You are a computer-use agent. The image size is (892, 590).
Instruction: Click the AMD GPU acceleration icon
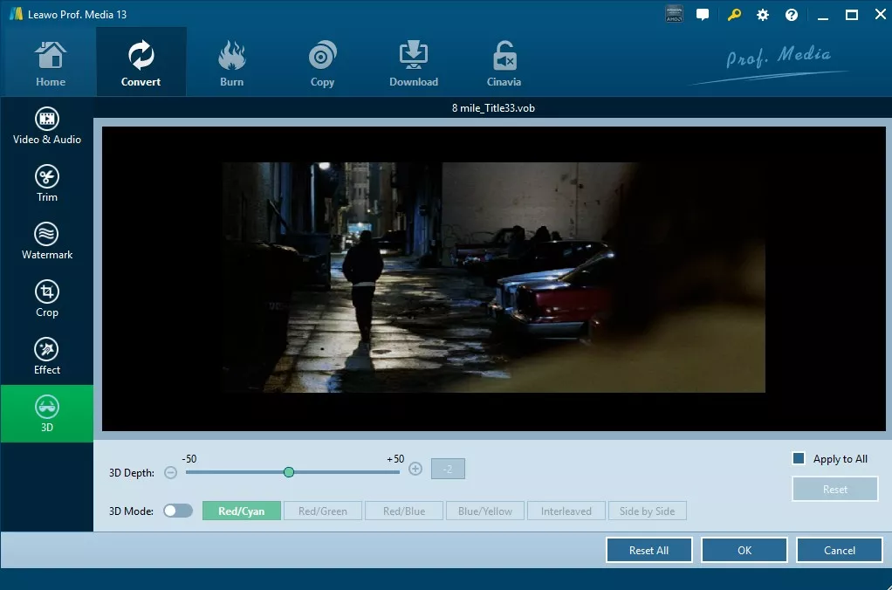coord(674,15)
